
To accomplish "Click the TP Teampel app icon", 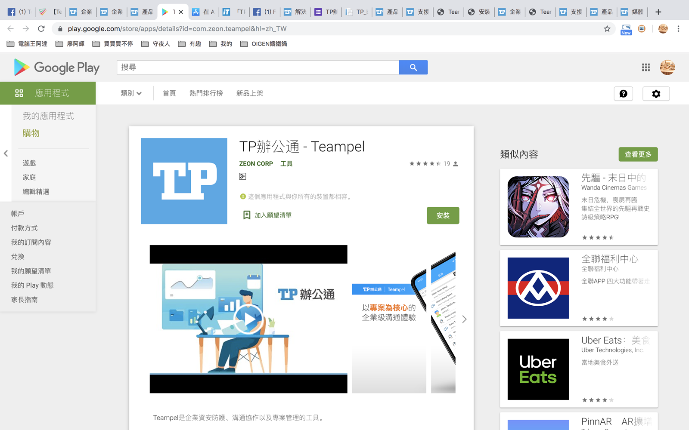I will [184, 181].
